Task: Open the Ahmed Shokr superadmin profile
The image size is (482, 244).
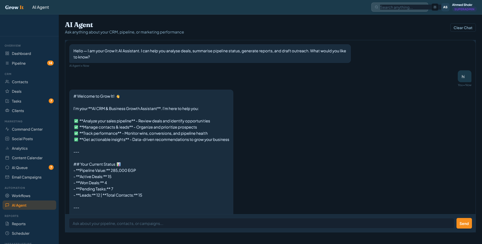Action: click(462, 7)
